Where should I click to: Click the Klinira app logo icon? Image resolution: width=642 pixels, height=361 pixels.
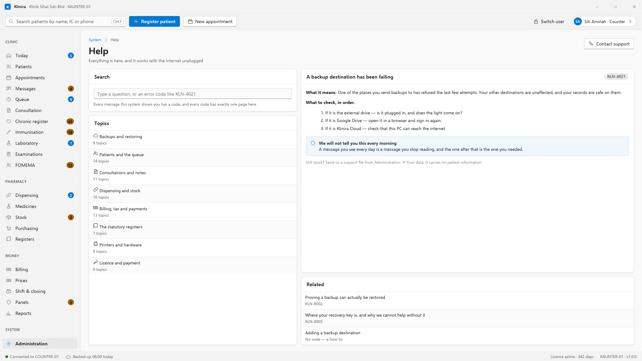[x=8, y=7]
